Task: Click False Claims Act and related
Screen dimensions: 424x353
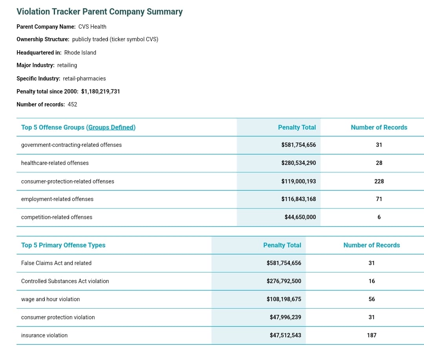Action: click(56, 263)
